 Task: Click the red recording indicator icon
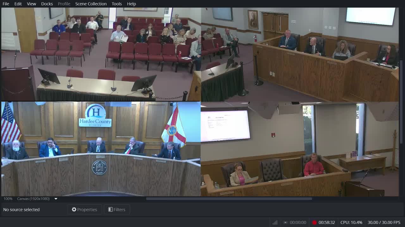pos(314,222)
